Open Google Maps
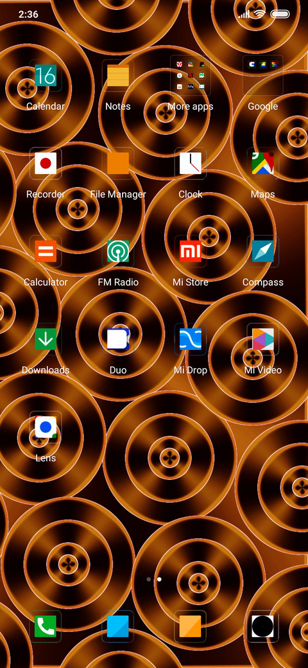 (x=262, y=164)
